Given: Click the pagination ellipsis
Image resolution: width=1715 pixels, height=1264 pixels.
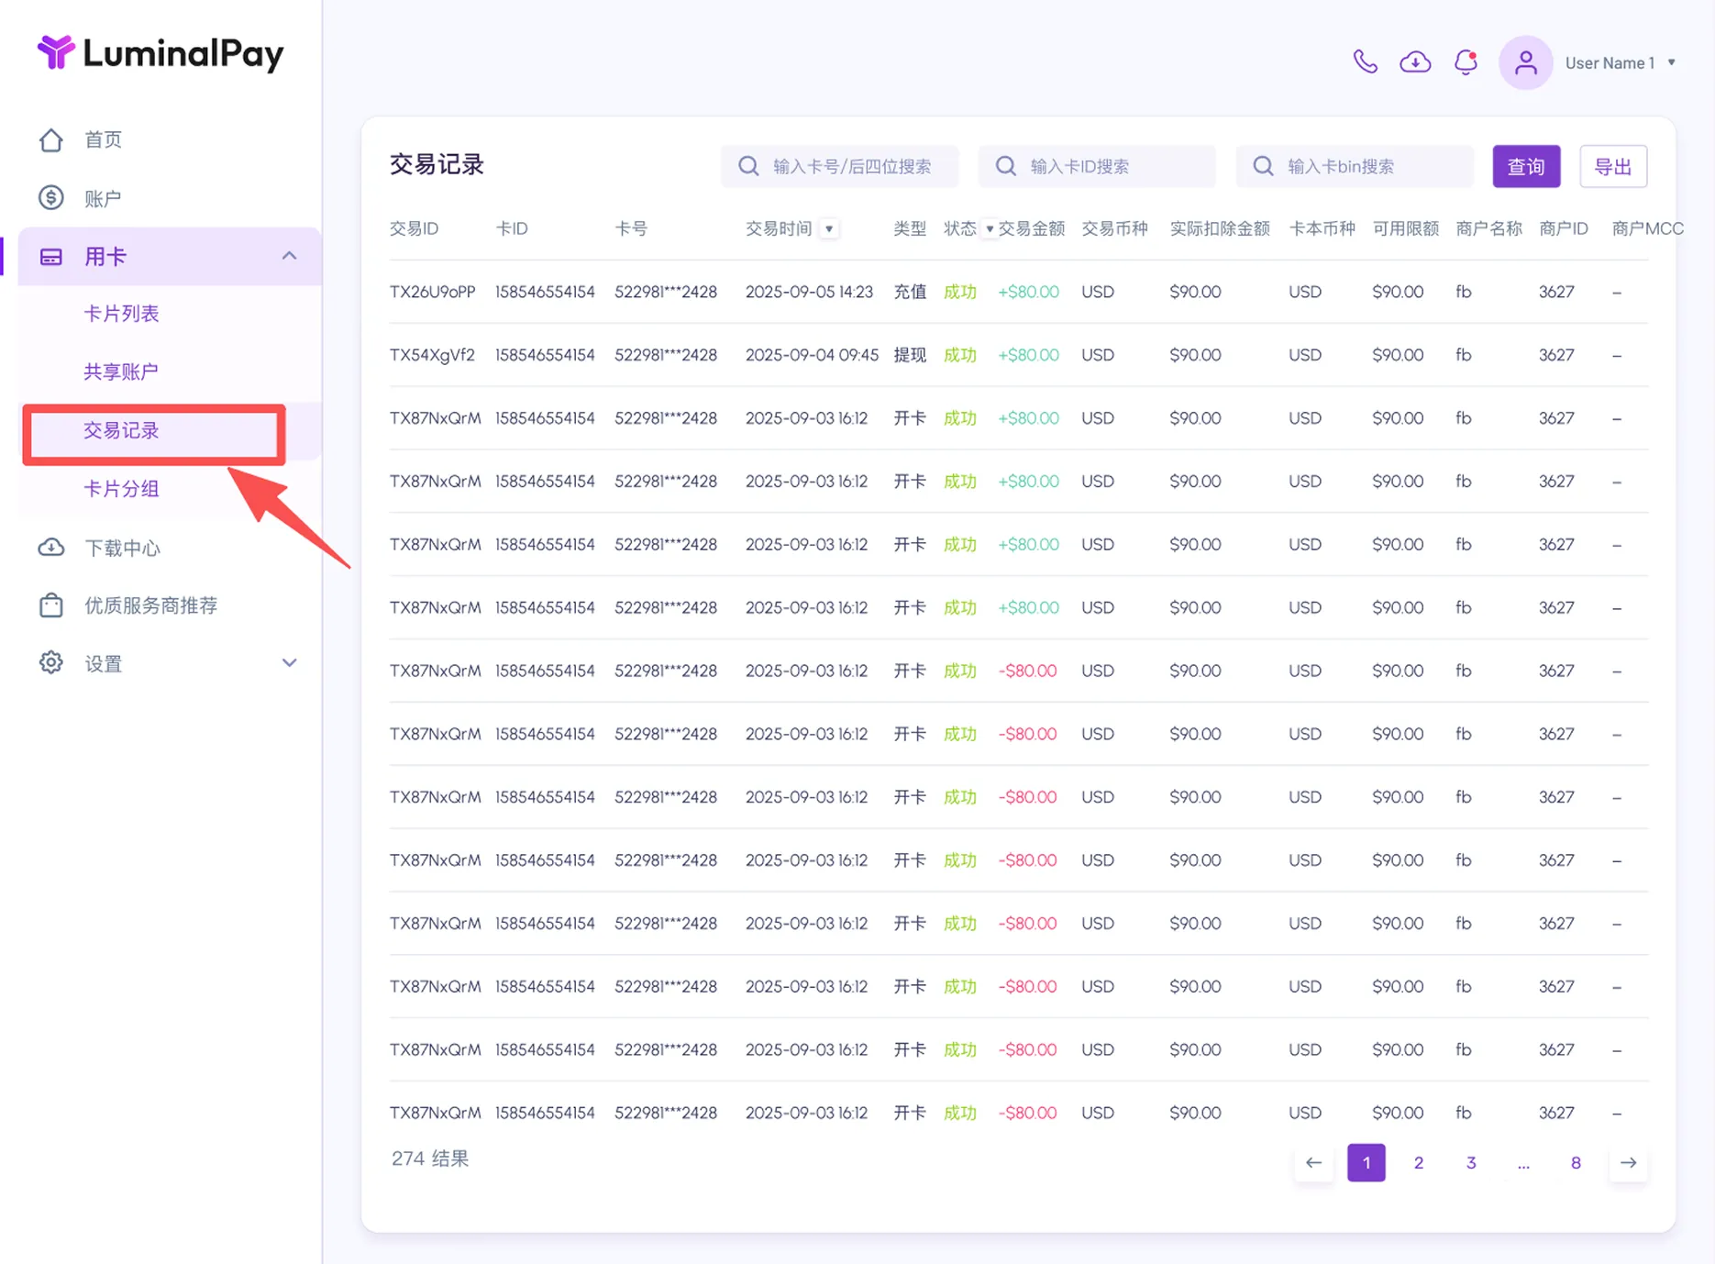Looking at the screenshot, I should [x=1523, y=1164].
